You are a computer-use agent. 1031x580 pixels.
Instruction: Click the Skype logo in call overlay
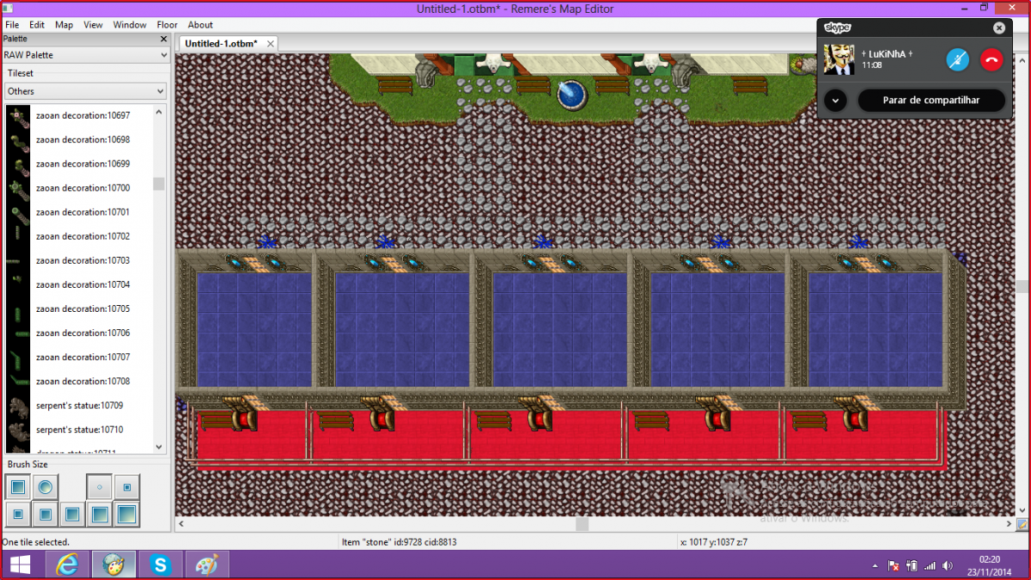click(838, 27)
